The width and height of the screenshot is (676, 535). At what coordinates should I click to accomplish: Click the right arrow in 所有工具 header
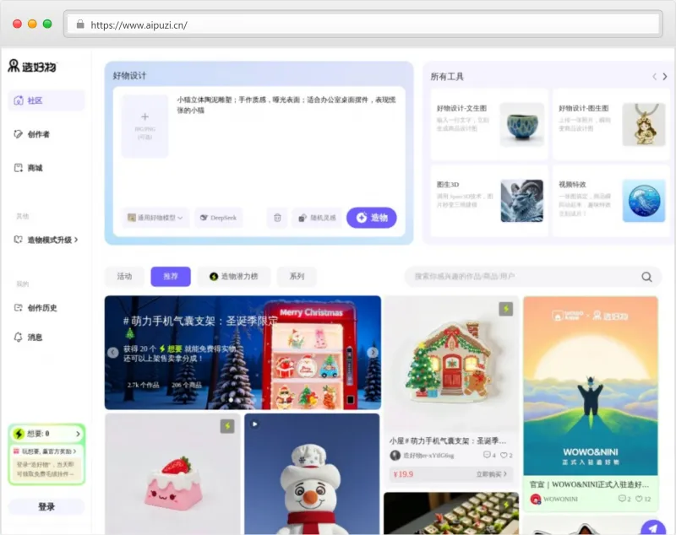664,76
